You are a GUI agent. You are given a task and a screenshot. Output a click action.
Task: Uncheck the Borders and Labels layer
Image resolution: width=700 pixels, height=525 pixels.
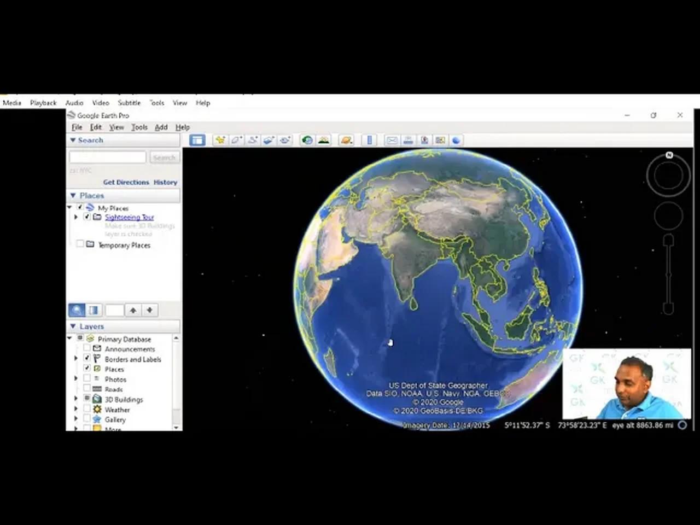[87, 357]
